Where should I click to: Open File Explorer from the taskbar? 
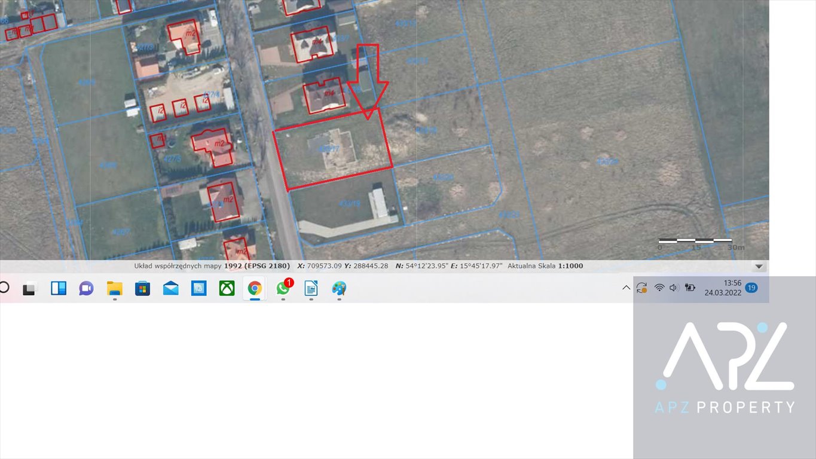coord(115,289)
